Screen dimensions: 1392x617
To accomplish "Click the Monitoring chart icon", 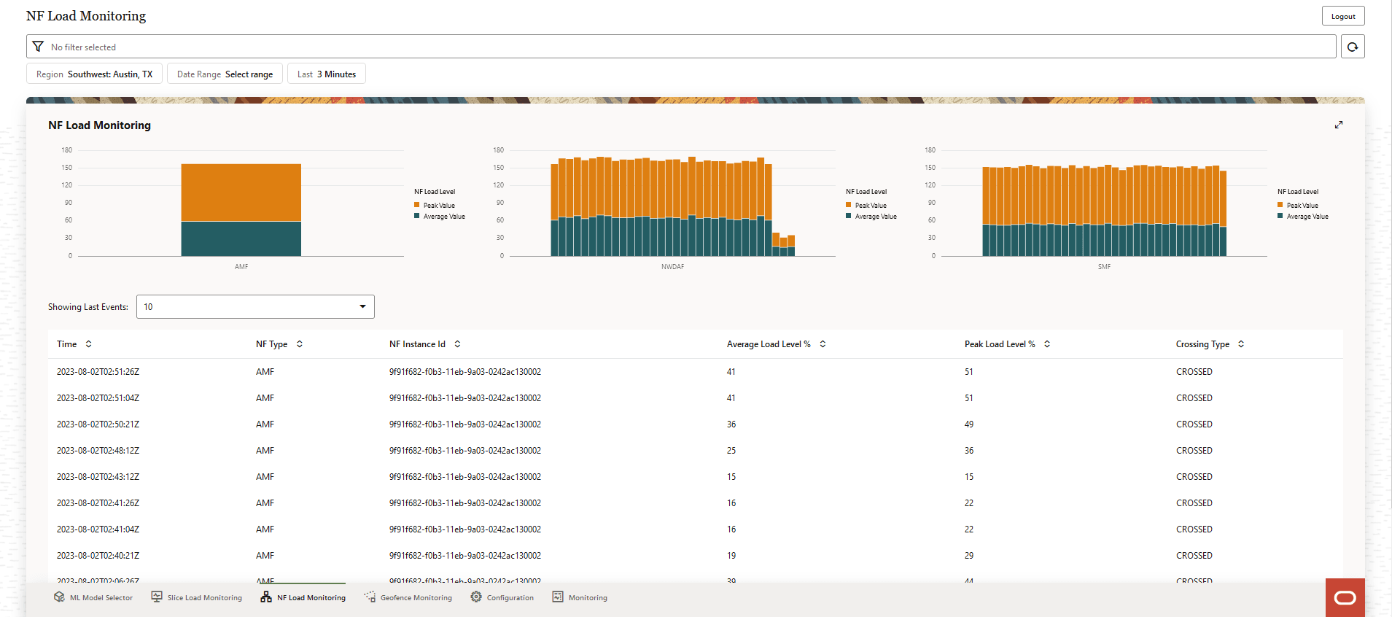I will (x=558, y=597).
